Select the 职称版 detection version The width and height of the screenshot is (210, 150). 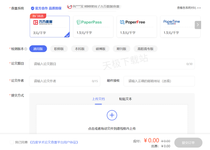59,49
